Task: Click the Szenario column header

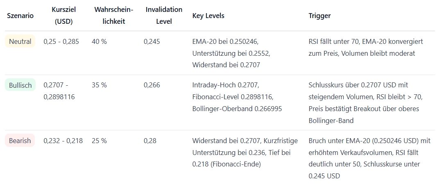Action: click(x=20, y=16)
